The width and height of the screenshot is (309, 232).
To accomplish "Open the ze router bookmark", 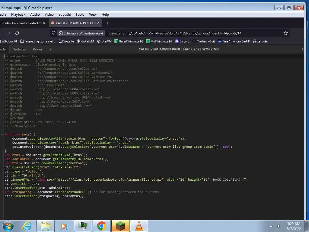I will click(x=260, y=41).
